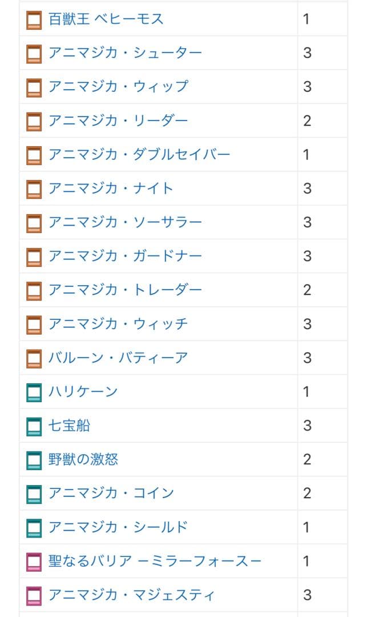
Task: Click the spell icon beside ハリケーン
Action: coord(34,392)
